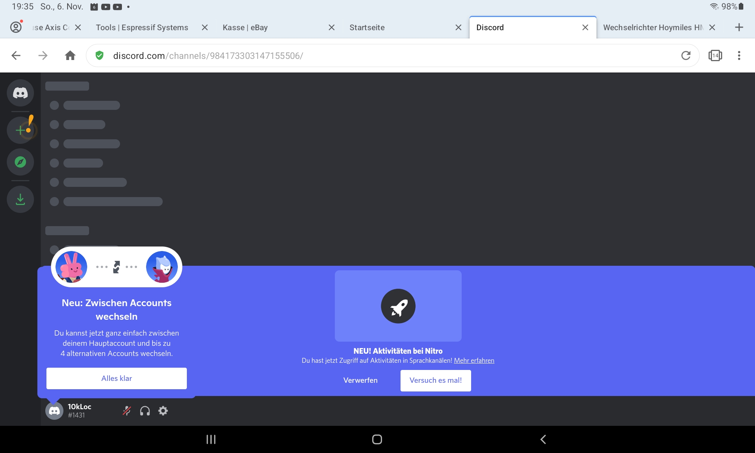
Task: Open the browser three-dot menu
Action: pyautogui.click(x=739, y=55)
